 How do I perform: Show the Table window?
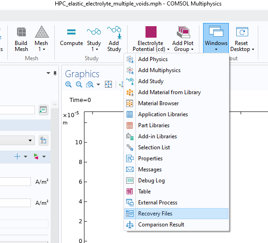(176, 192)
